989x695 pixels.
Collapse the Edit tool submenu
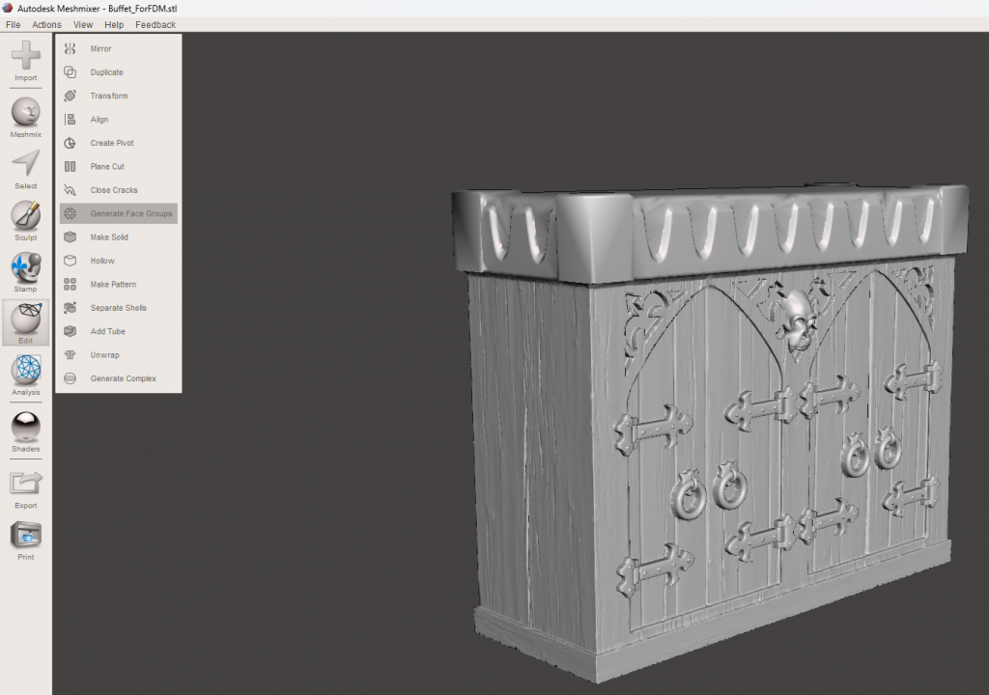tap(26, 321)
